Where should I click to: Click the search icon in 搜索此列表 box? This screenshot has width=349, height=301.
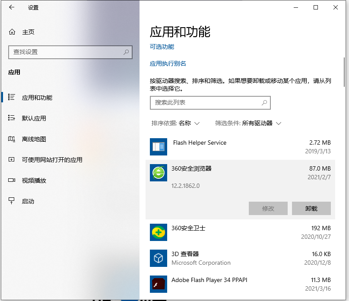click(x=264, y=103)
